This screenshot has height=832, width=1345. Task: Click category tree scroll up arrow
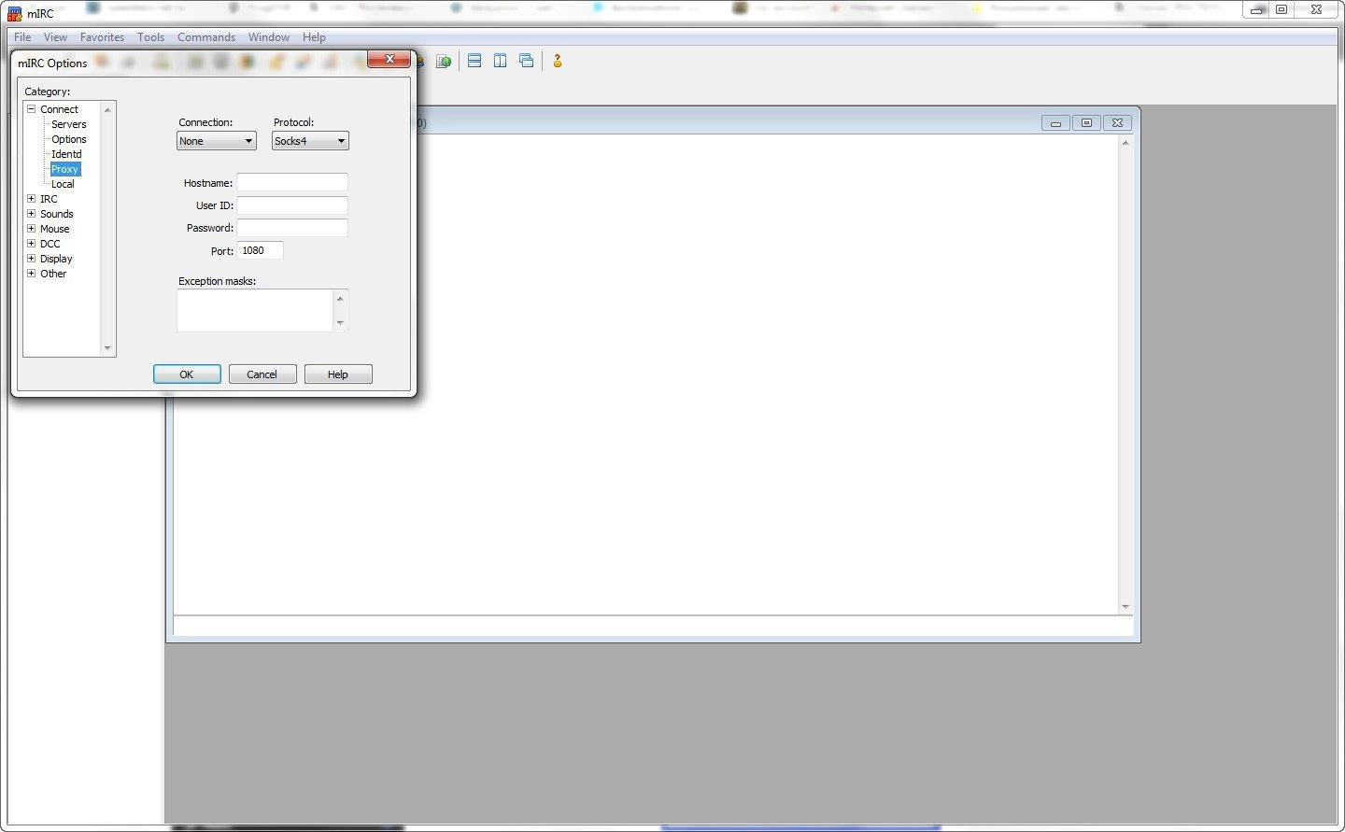[107, 110]
